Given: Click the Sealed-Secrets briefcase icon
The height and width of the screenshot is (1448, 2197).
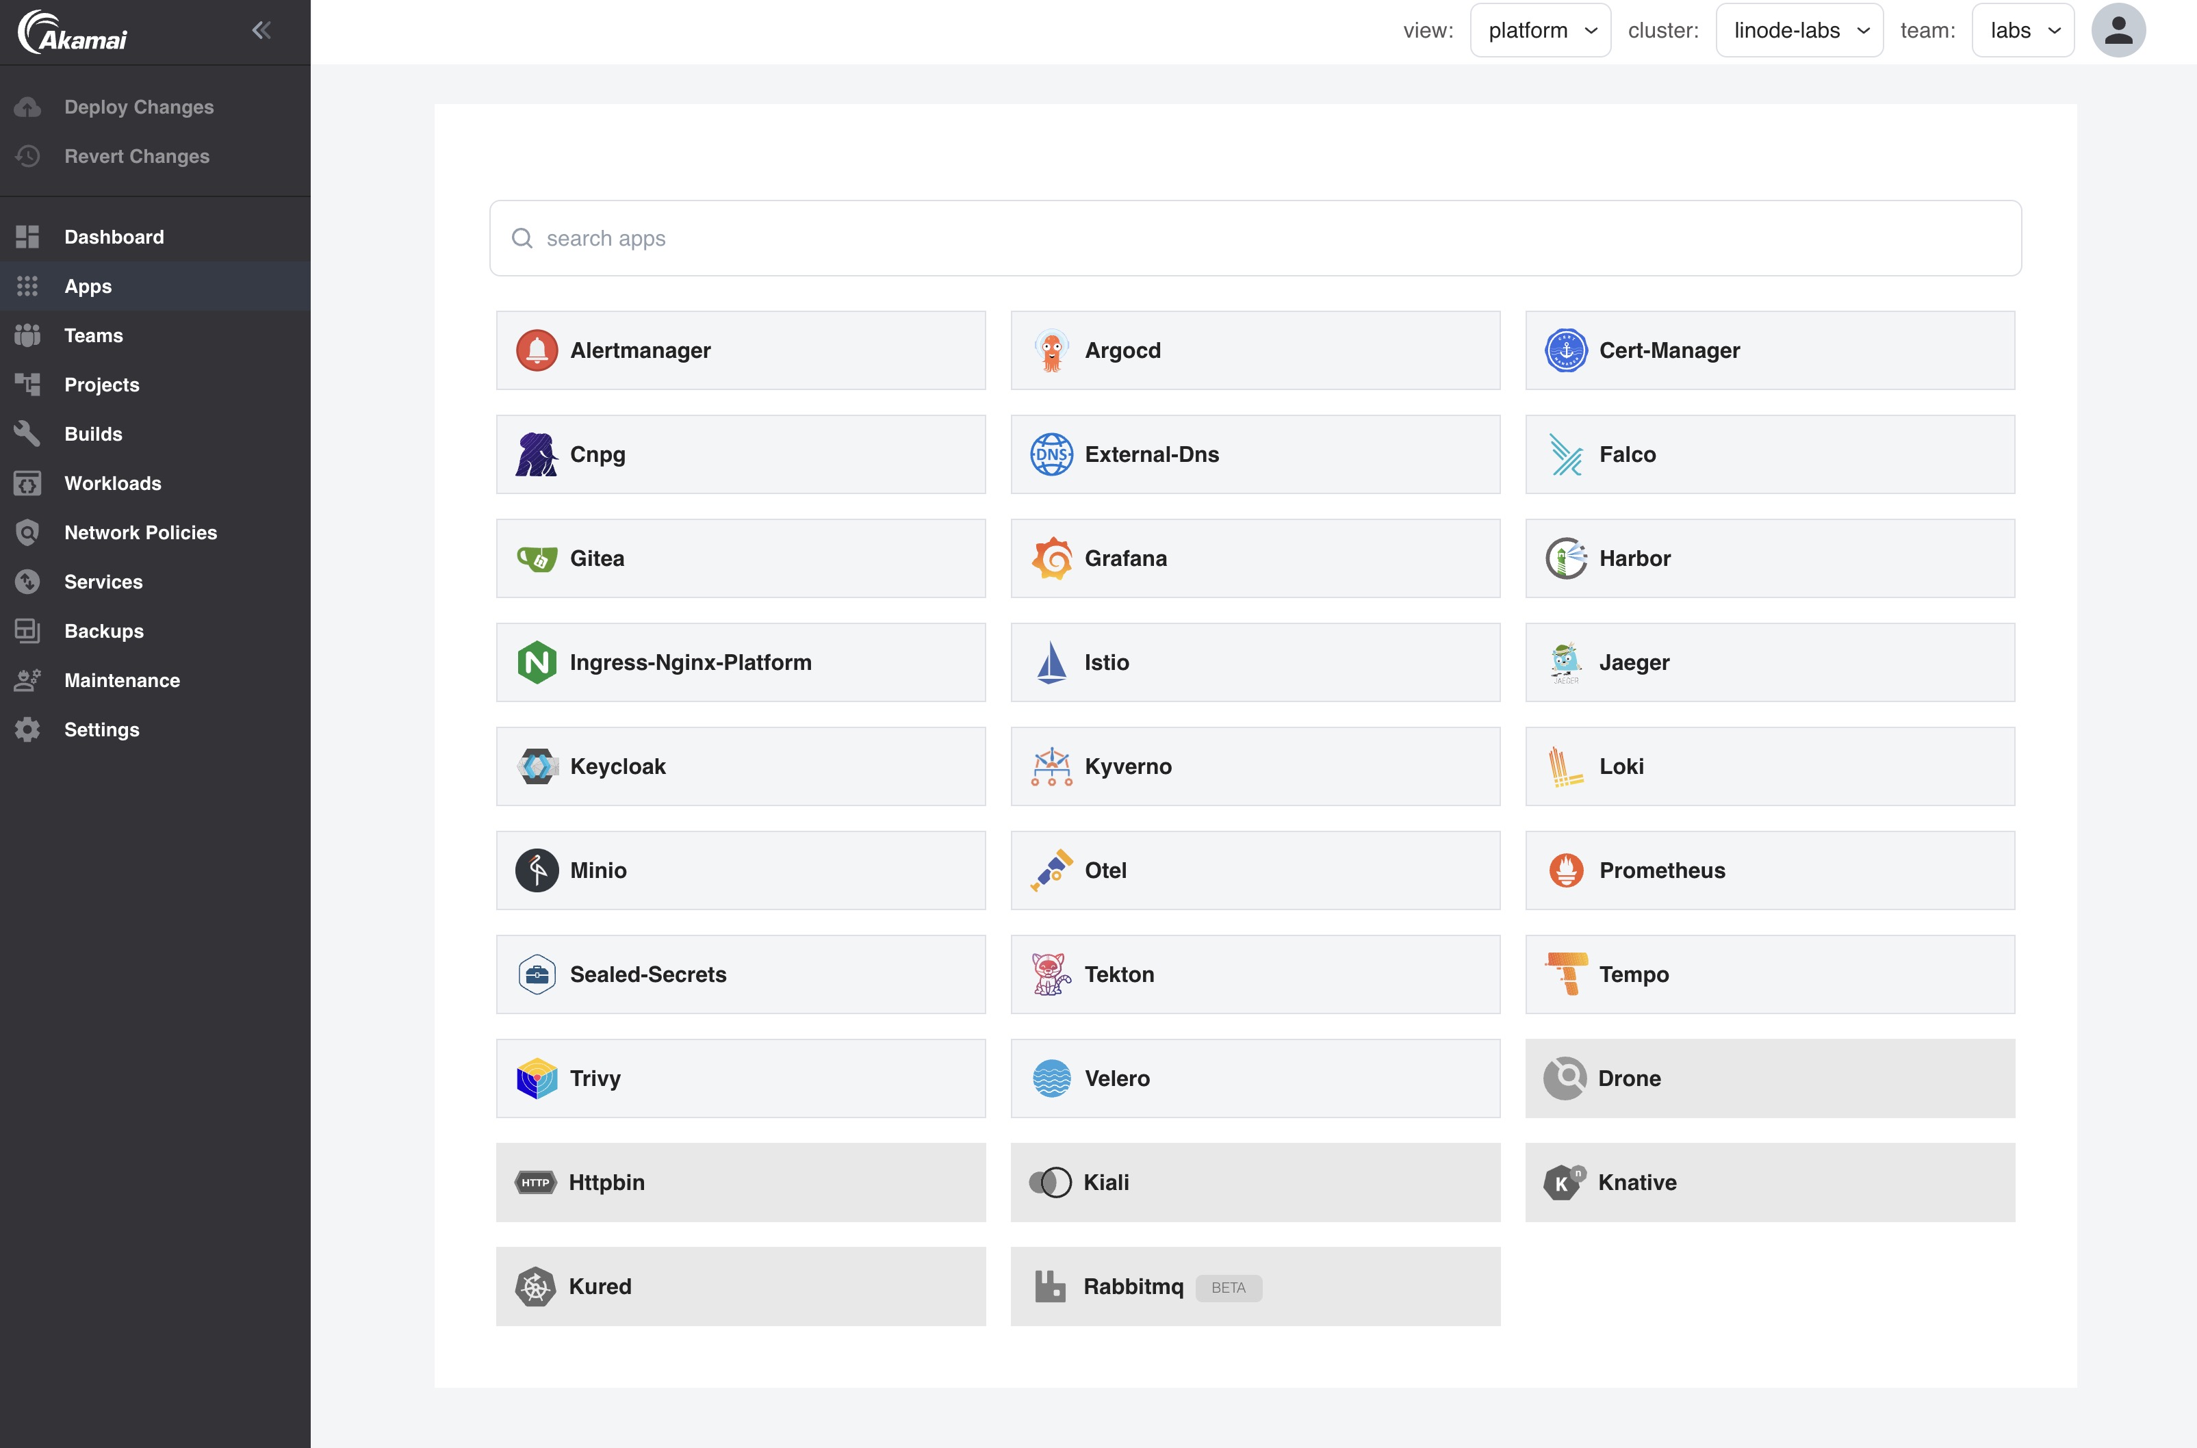Looking at the screenshot, I should (x=537, y=974).
